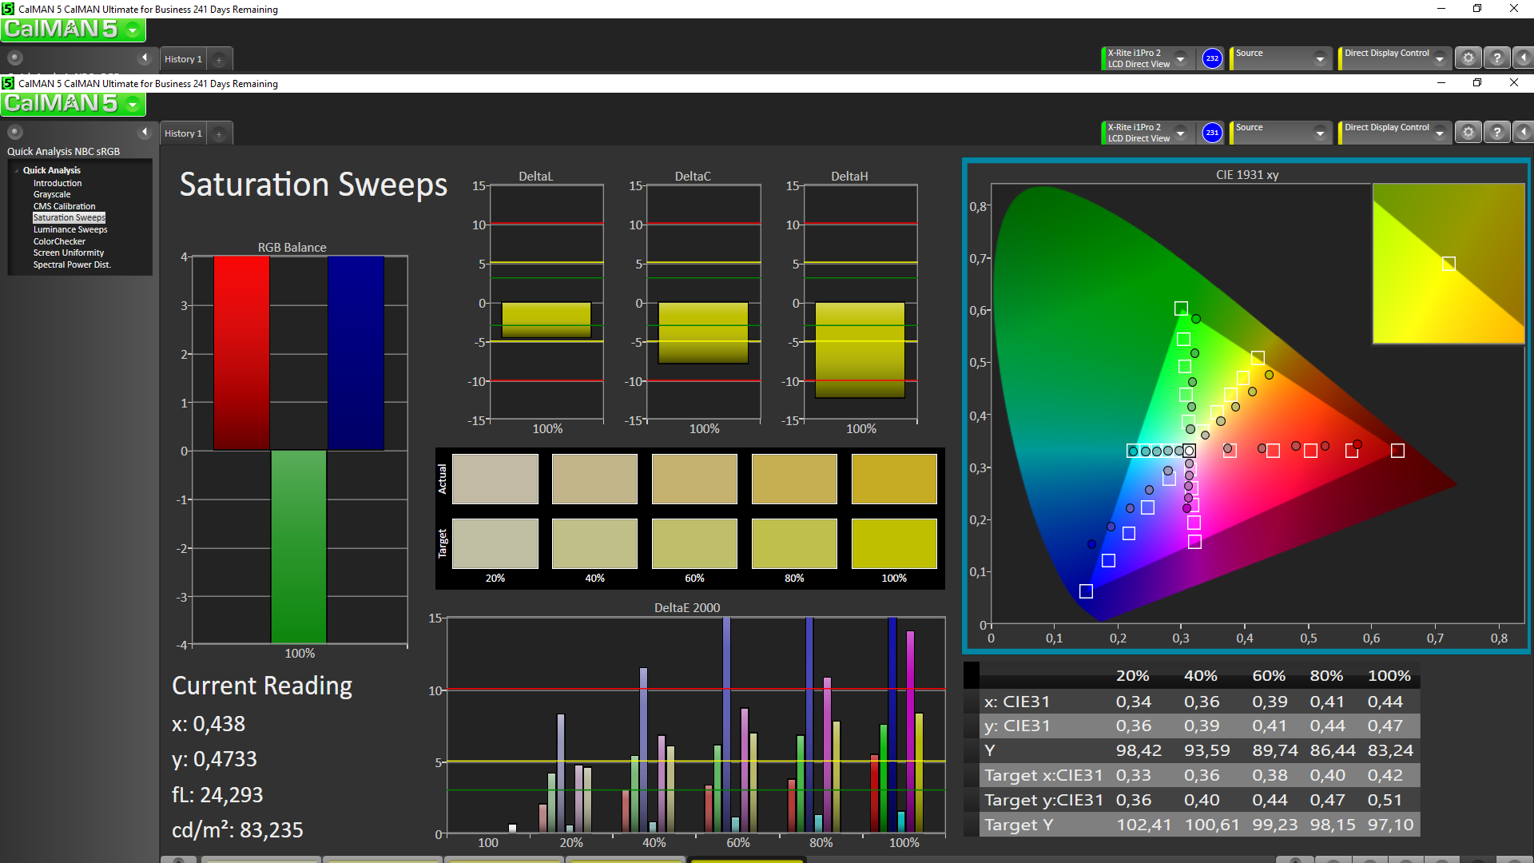Click help question-mark button in back window
This screenshot has height=863, width=1534.
click(1496, 58)
